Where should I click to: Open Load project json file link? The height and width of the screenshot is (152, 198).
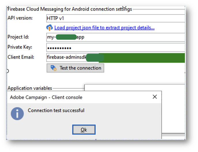(104, 28)
